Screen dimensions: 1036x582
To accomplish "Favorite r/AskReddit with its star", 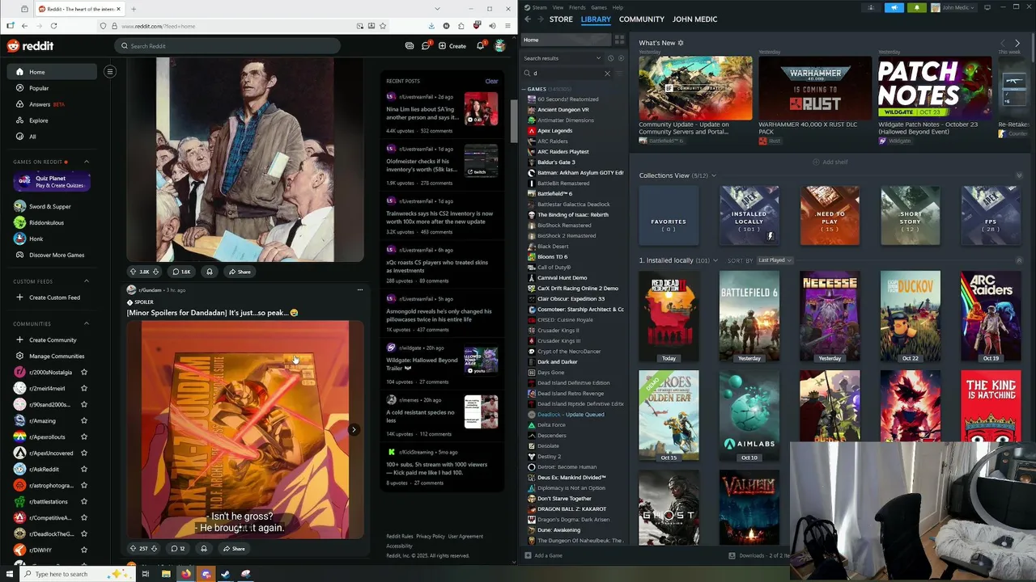I will (x=84, y=469).
